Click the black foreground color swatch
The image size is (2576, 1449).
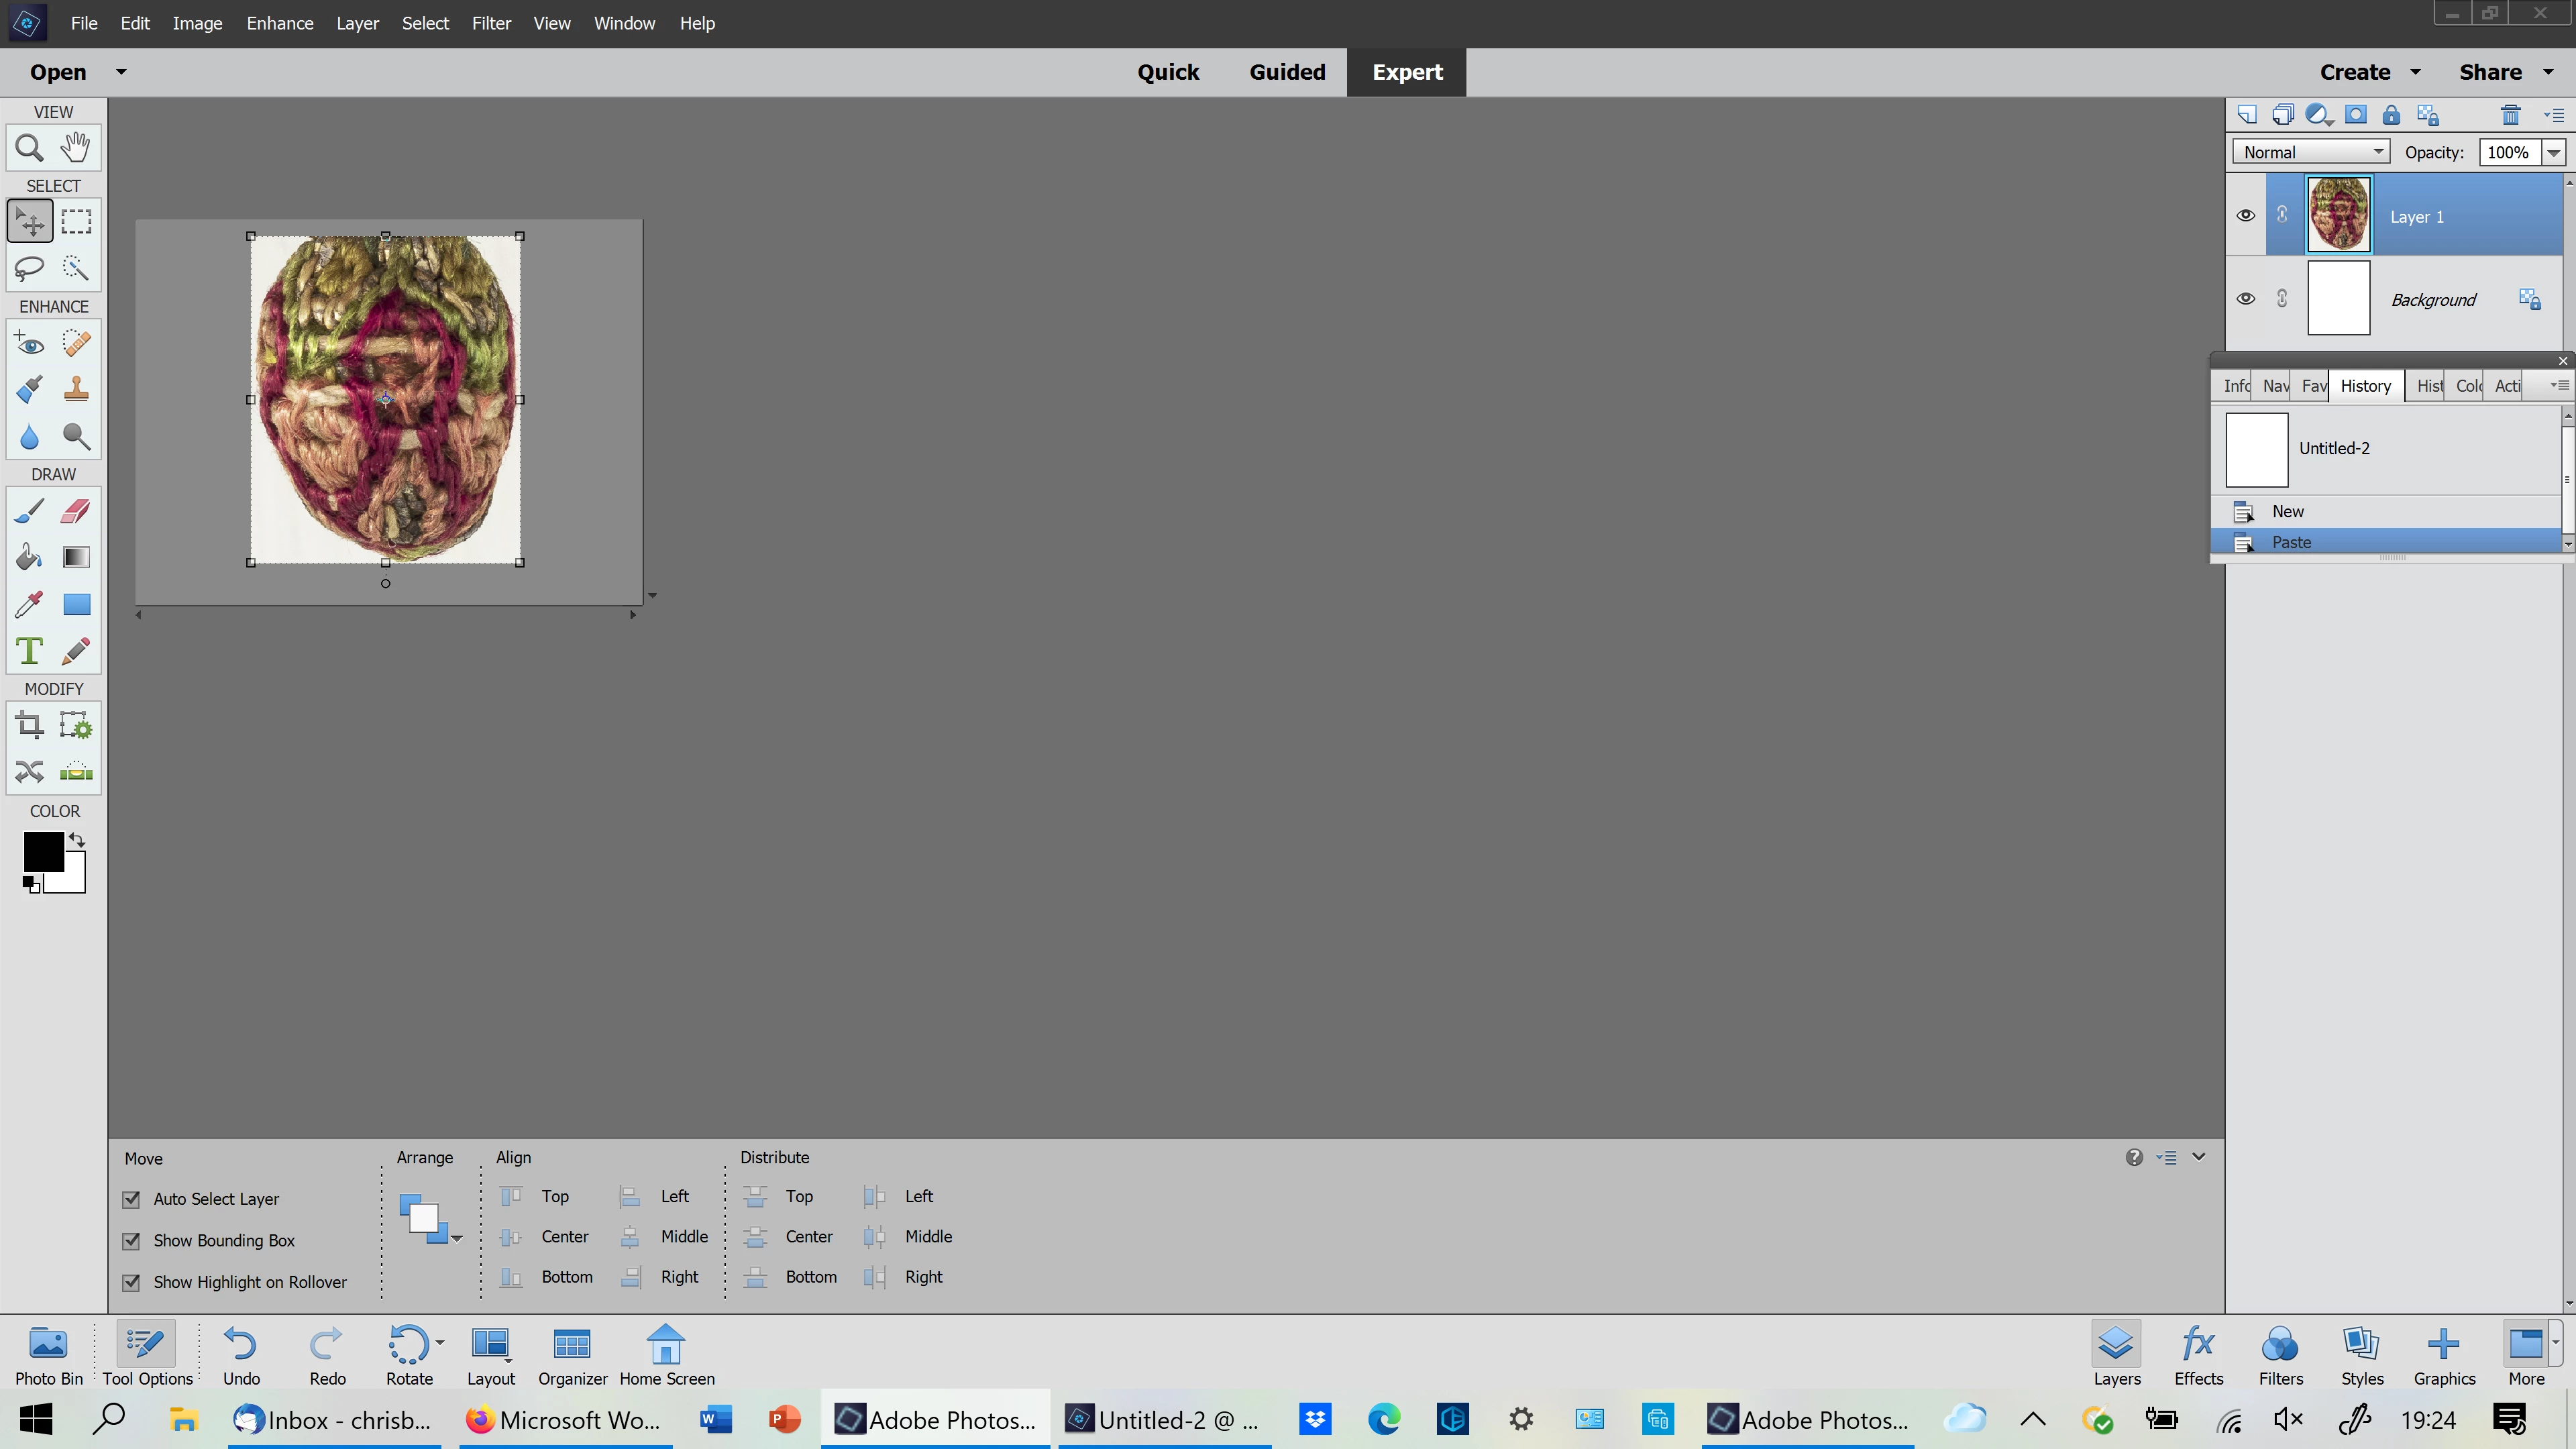[x=43, y=851]
